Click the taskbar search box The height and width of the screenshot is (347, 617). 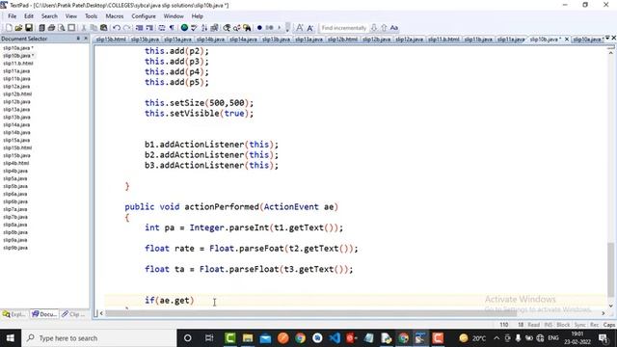click(99, 338)
